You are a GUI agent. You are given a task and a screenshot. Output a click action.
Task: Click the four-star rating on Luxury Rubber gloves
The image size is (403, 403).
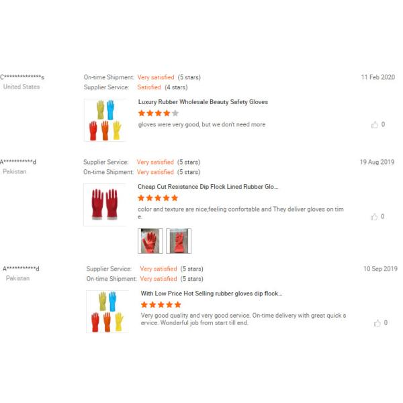[158, 114]
